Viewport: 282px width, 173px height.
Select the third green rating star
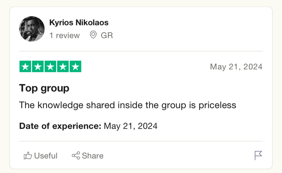click(50, 66)
